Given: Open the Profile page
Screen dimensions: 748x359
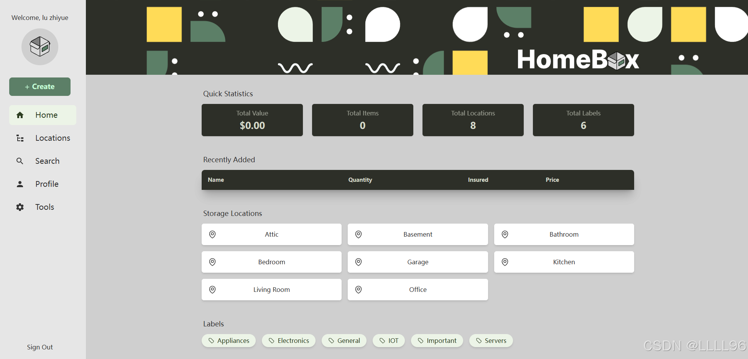Looking at the screenshot, I should click(43, 184).
